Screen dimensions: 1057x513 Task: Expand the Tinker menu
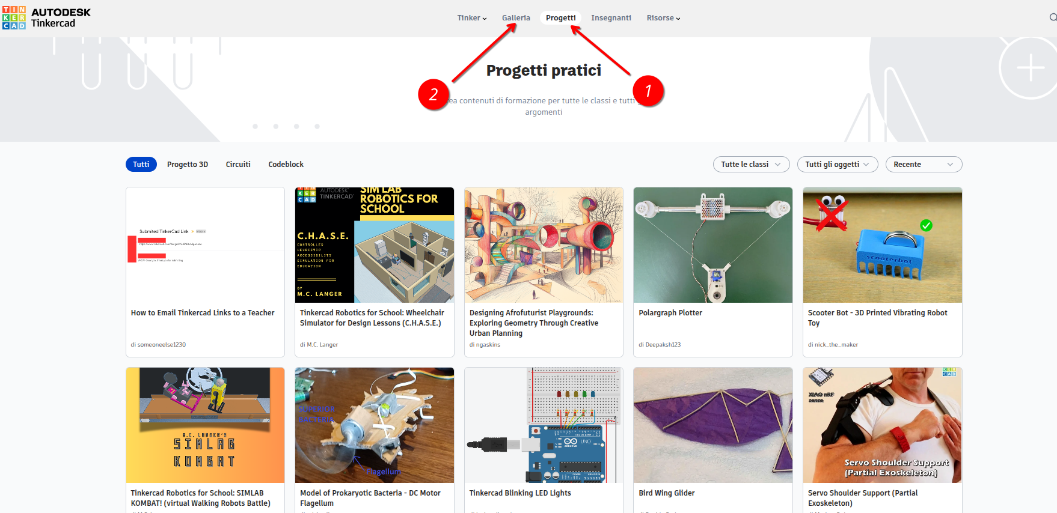coord(472,18)
